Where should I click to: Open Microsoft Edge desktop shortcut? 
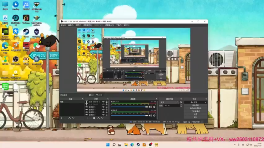point(5,48)
